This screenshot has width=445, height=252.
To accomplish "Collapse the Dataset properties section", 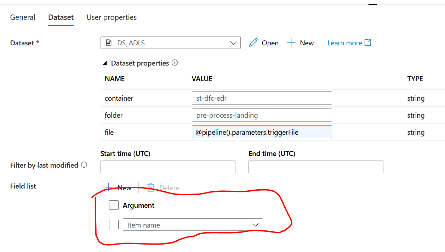I will pyautogui.click(x=105, y=63).
